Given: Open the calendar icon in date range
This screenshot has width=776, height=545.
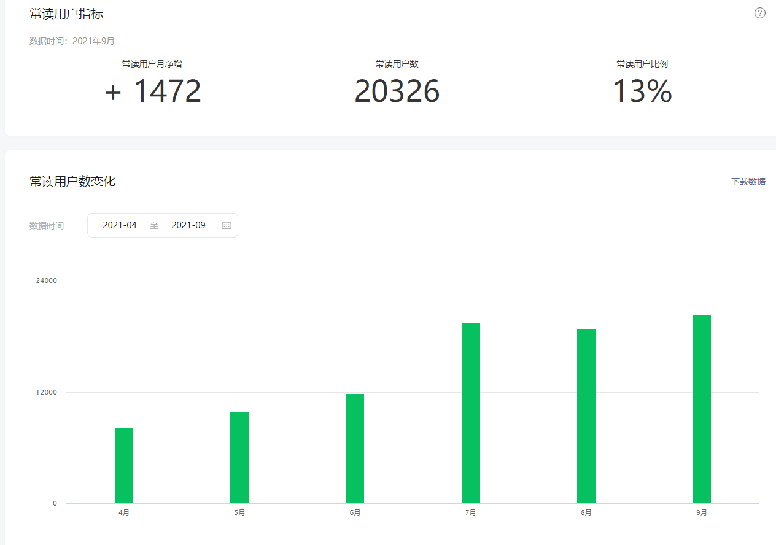Looking at the screenshot, I should pos(227,225).
